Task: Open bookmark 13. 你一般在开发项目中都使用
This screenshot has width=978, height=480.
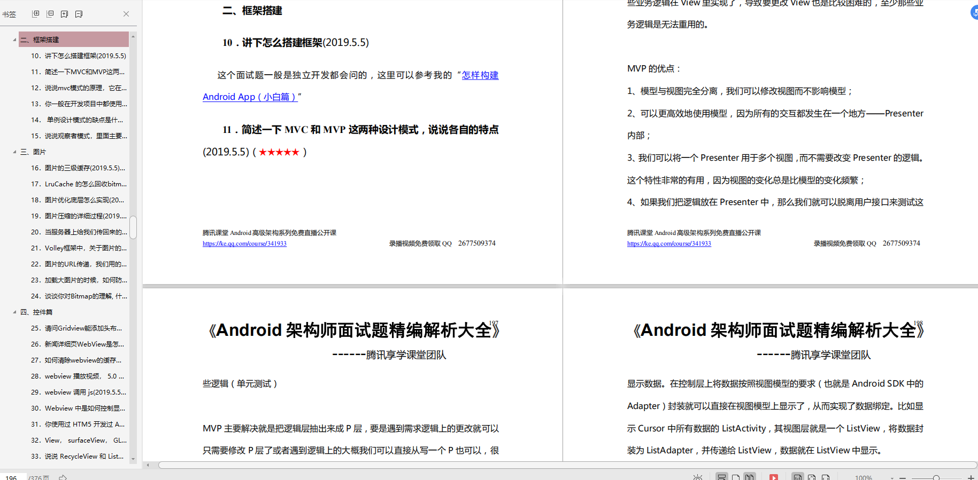Action: [79, 104]
